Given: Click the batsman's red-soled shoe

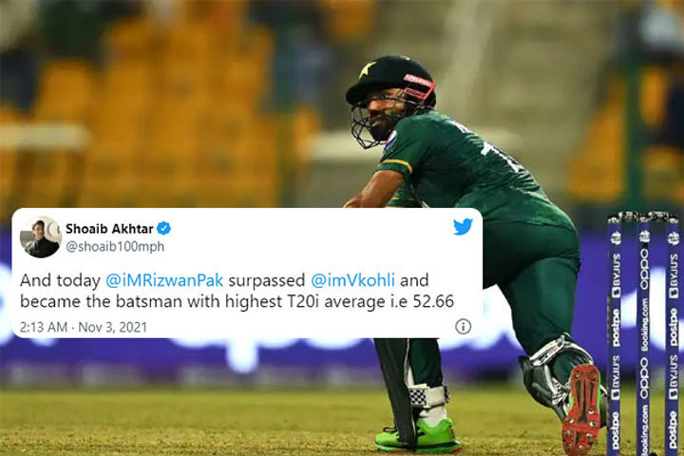Looking at the screenshot, I should click(x=581, y=408).
